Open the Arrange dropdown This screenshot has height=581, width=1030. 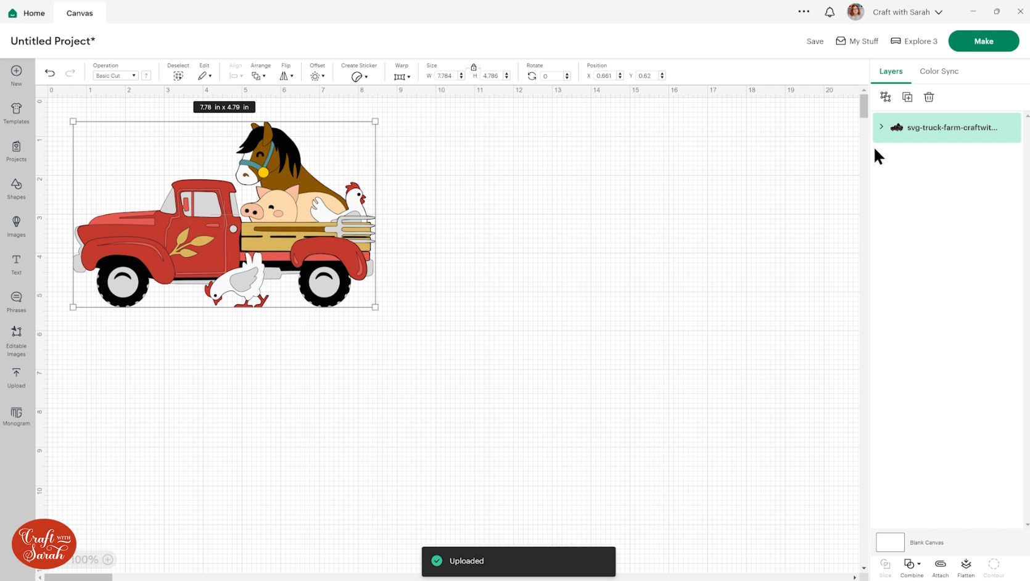click(259, 76)
